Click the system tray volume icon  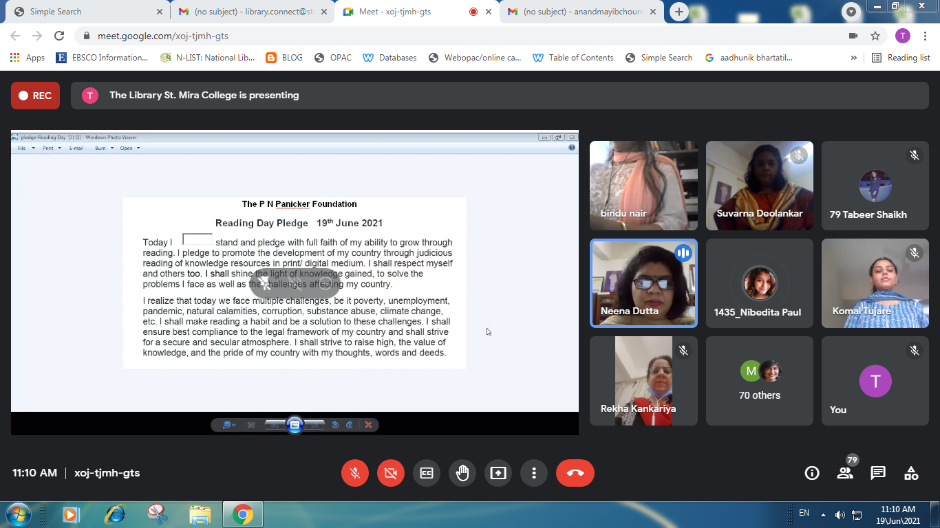click(x=840, y=514)
